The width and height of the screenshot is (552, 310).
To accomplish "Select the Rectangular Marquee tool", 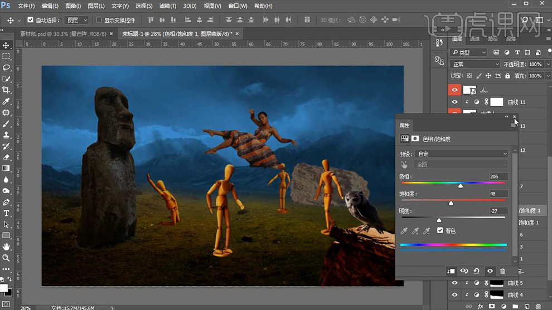I will pos(6,56).
